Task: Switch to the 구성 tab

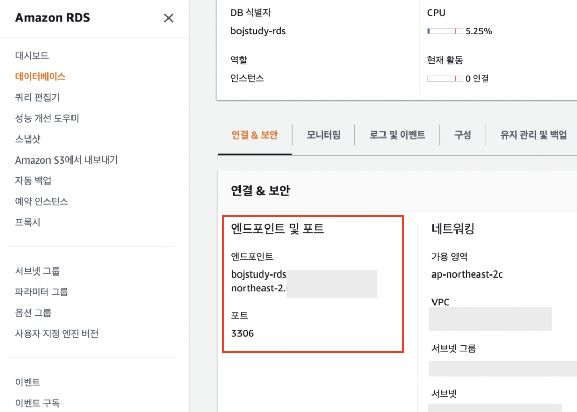Action: [463, 135]
